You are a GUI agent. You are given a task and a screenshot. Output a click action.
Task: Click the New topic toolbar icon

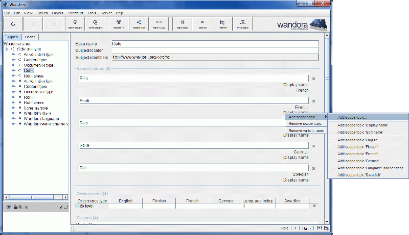tap(181, 23)
